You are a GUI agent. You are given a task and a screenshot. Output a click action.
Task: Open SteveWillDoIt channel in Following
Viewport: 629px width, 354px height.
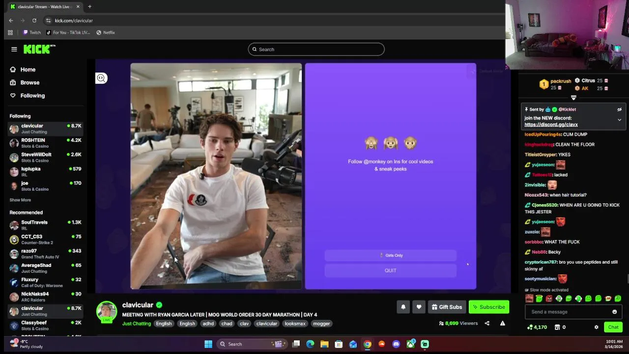pyautogui.click(x=46, y=157)
